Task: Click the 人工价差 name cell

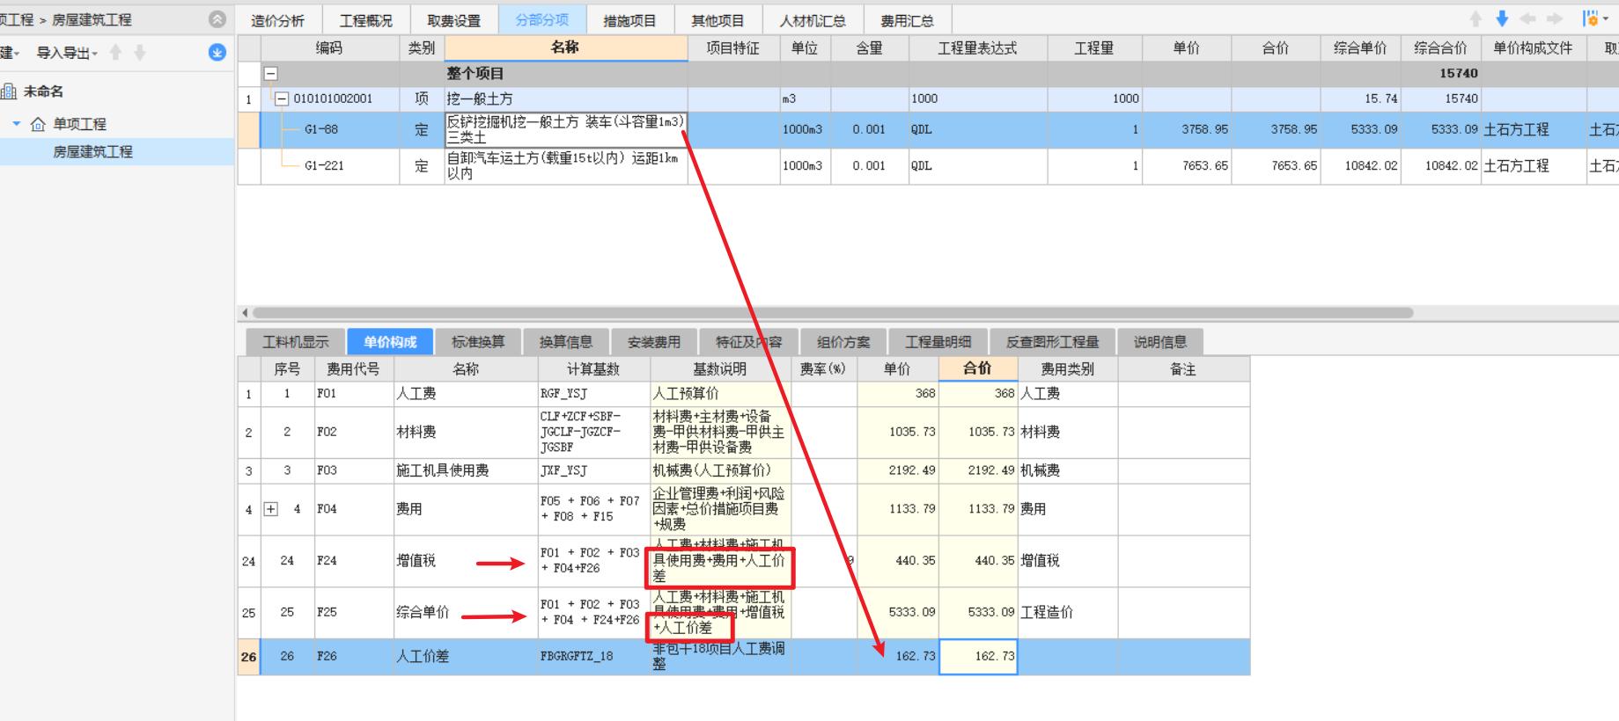Action: [465, 657]
